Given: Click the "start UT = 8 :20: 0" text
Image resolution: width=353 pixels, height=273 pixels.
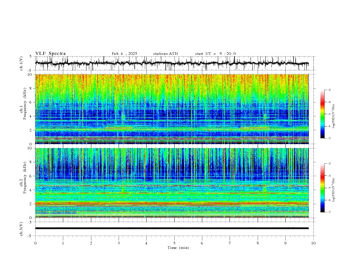Looking at the screenshot, I should tap(215, 54).
